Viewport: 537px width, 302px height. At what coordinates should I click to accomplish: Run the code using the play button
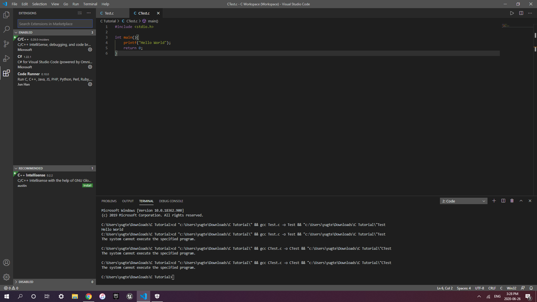(512, 13)
